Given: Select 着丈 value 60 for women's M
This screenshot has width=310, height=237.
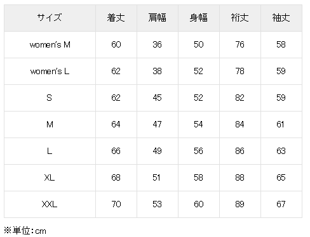Looking at the screenshot, I should point(116,45).
